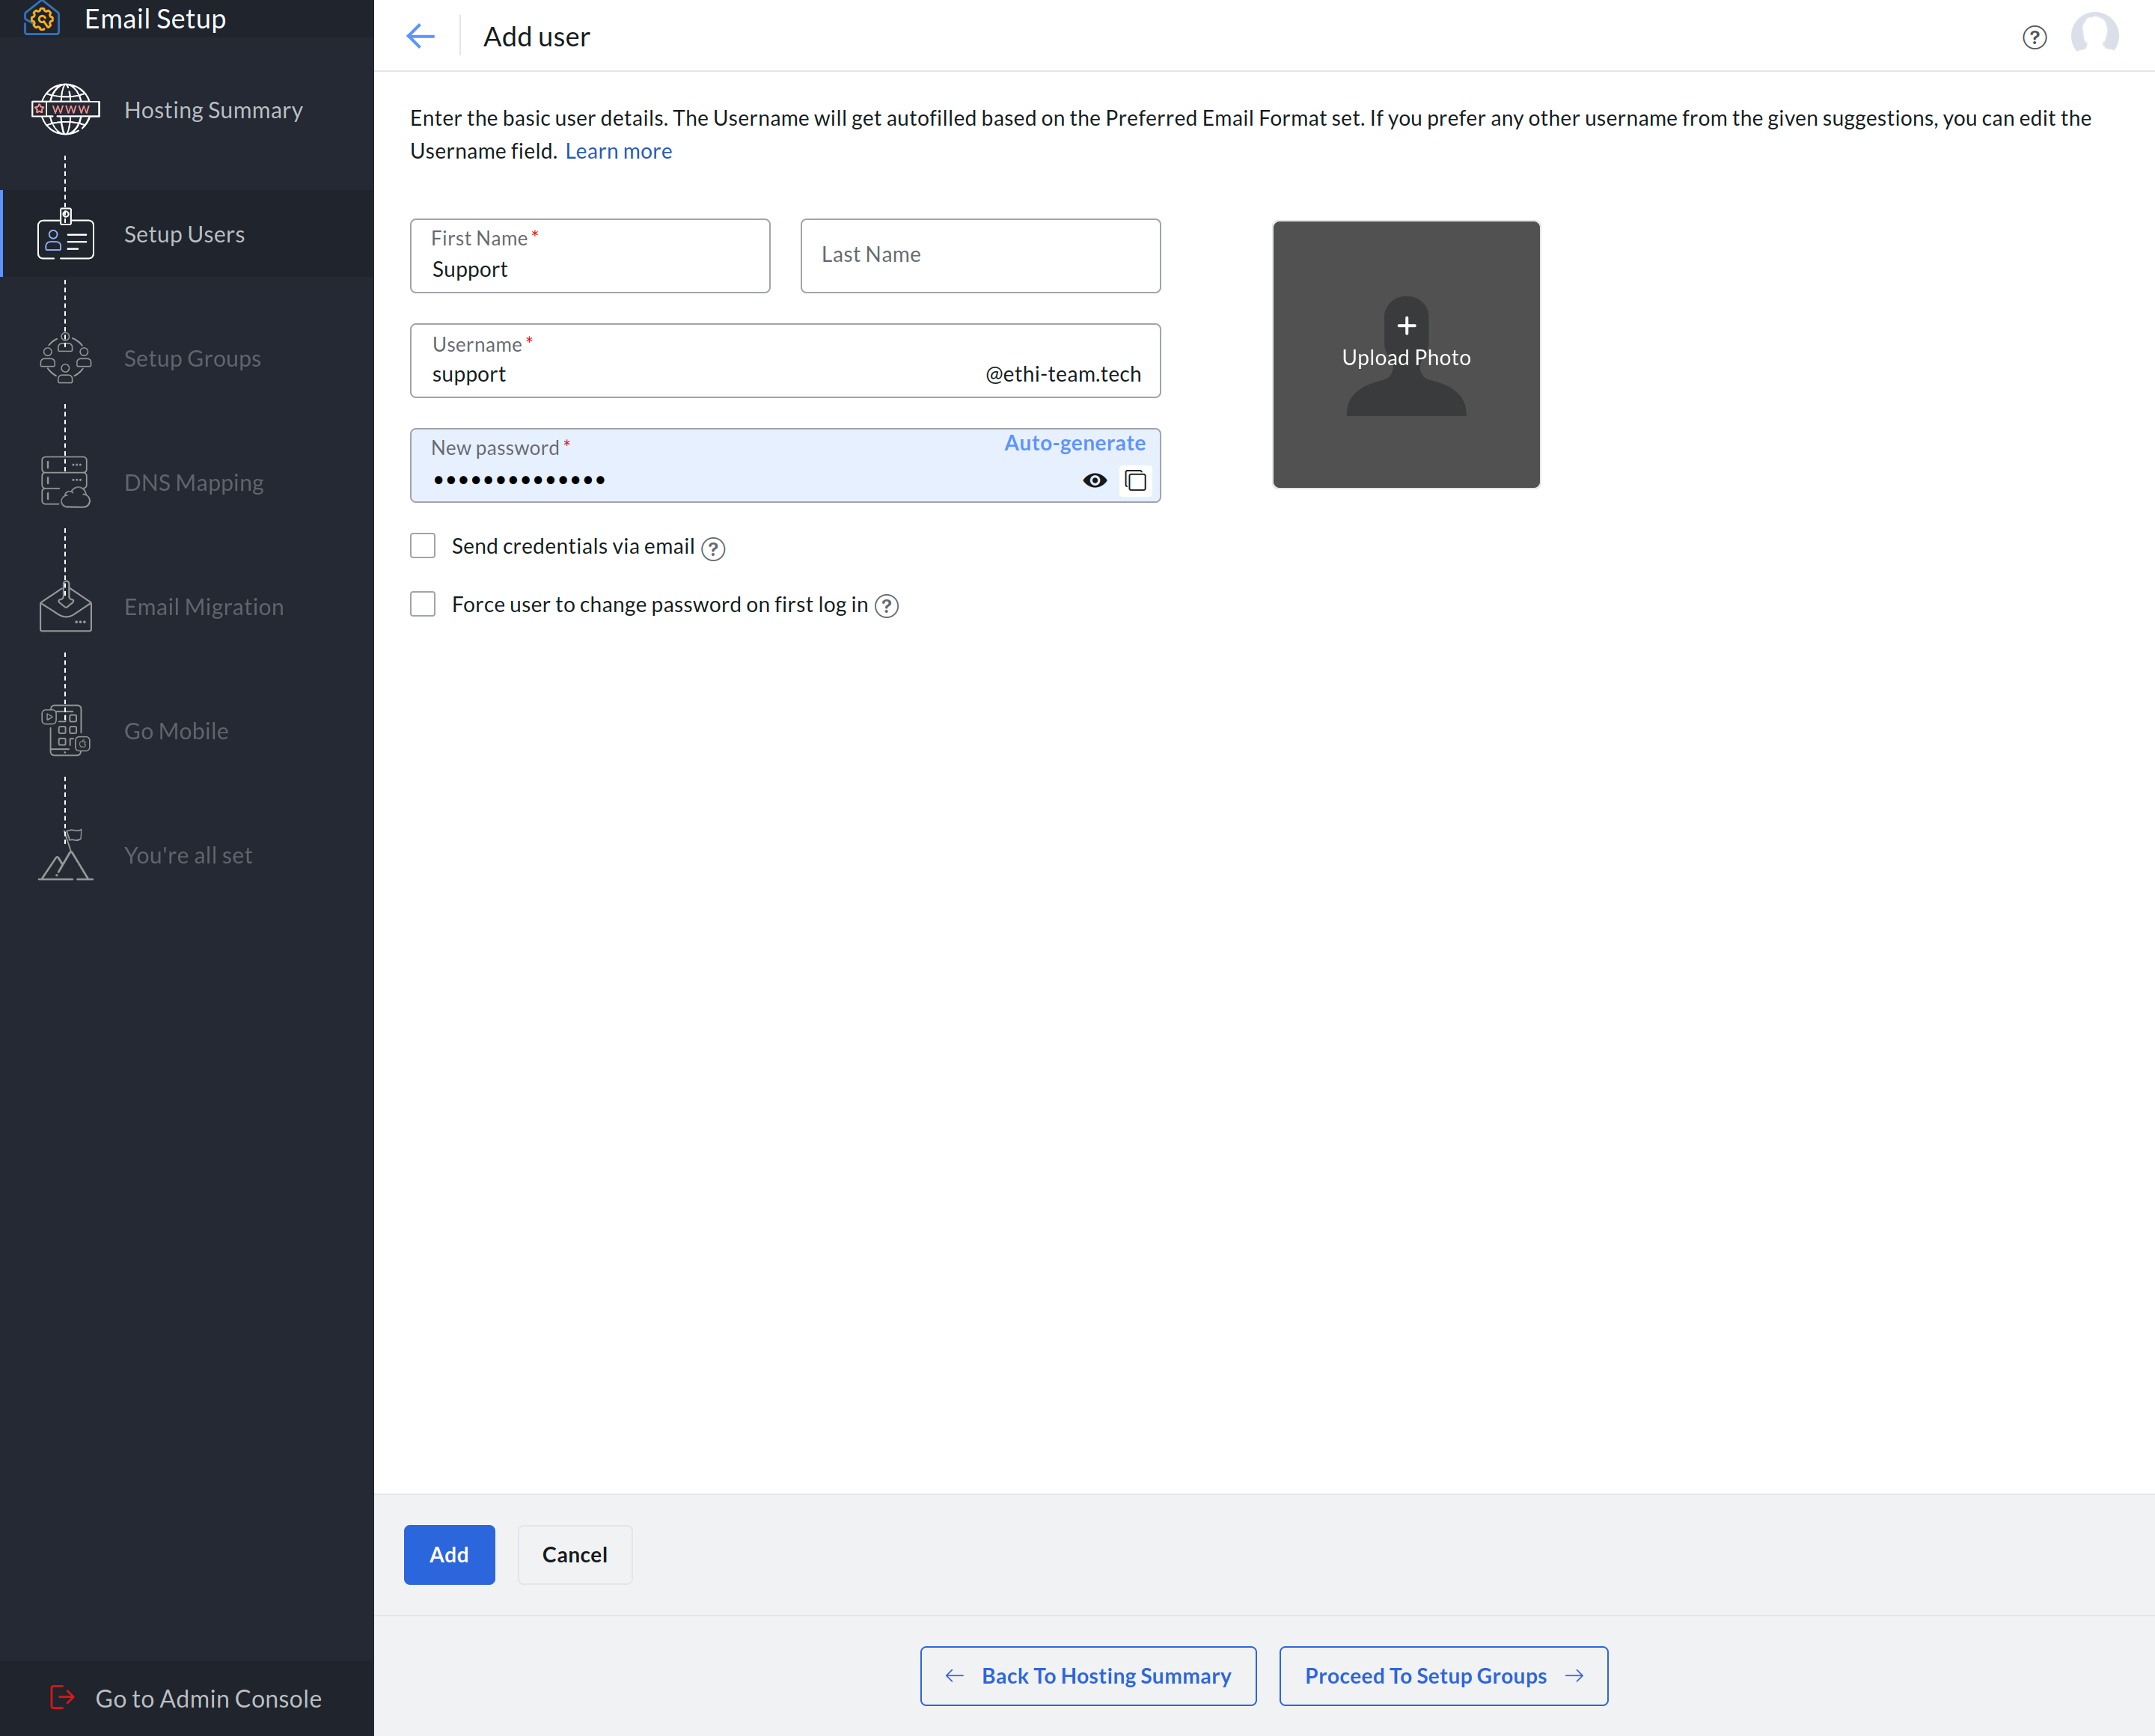Click the Upload Photo thumbnail
Image resolution: width=2155 pixels, height=1736 pixels.
[1406, 354]
